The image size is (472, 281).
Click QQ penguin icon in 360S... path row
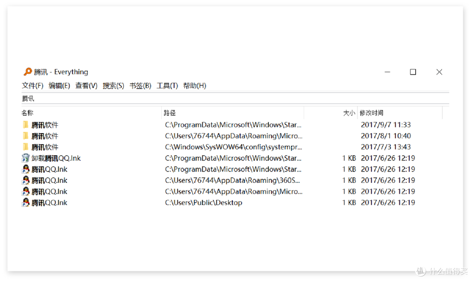click(26, 180)
